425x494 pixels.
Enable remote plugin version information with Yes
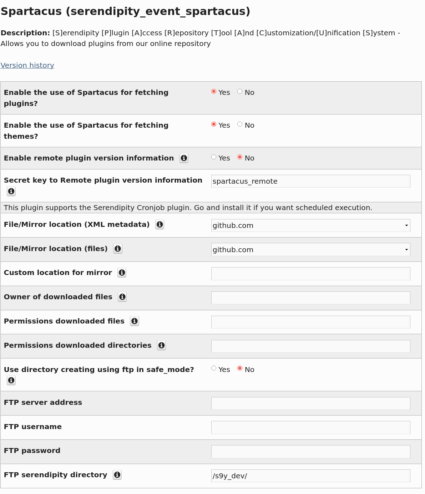pyautogui.click(x=213, y=157)
